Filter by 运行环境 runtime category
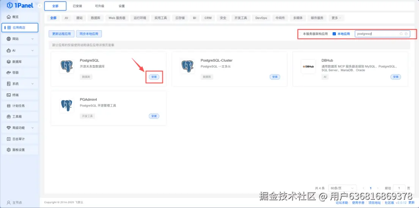This screenshot has height=208, width=419. [140, 18]
